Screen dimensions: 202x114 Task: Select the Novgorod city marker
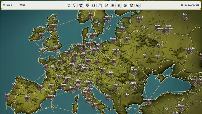(x=139, y=20)
